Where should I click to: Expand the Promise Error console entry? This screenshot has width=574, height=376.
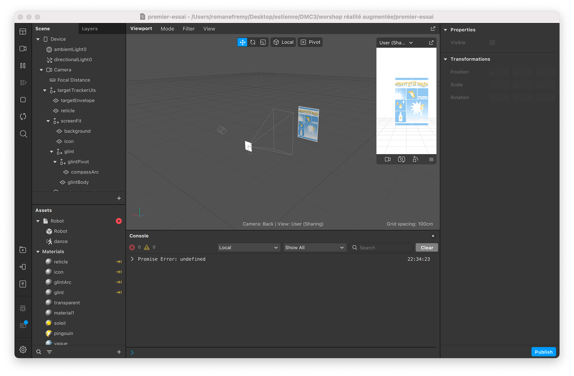click(132, 259)
